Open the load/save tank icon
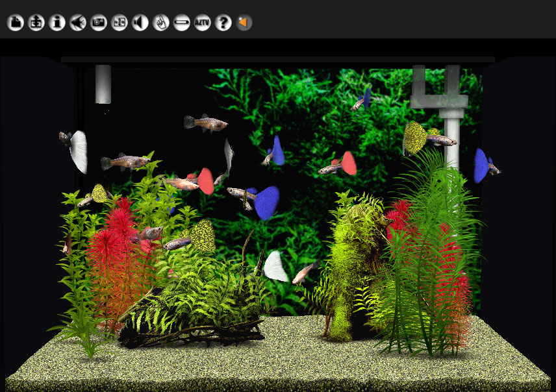Screen dimensions: 556x392 tap(36, 23)
